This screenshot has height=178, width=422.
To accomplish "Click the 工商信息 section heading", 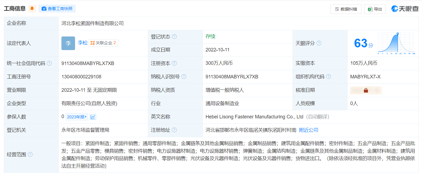I will pos(15,9).
